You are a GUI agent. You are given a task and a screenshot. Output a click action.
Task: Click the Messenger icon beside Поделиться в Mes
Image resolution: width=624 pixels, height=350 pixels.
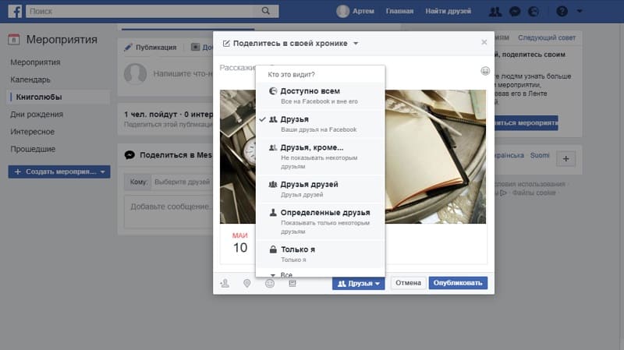pyautogui.click(x=129, y=155)
